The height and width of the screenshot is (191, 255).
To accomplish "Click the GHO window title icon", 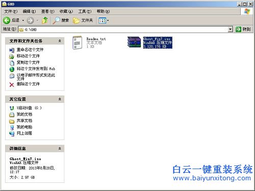I will [4, 4].
